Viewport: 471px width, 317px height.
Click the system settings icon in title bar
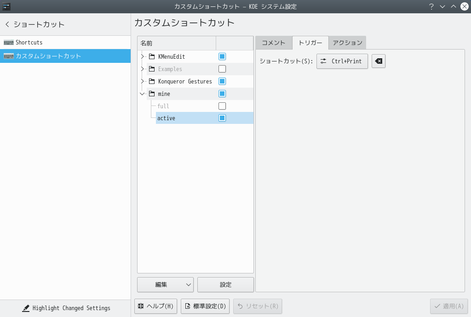[6, 6]
